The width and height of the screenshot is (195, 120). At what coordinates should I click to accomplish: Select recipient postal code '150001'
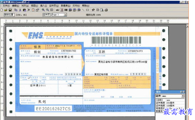(138, 74)
